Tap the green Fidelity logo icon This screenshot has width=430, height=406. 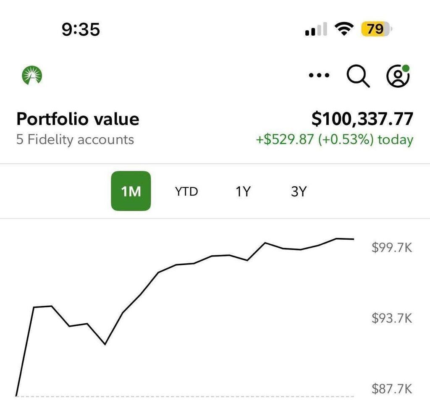point(32,76)
